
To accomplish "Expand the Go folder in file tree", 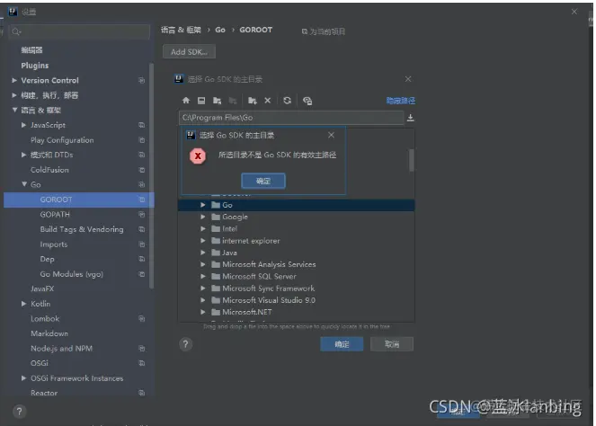I will 203,205.
